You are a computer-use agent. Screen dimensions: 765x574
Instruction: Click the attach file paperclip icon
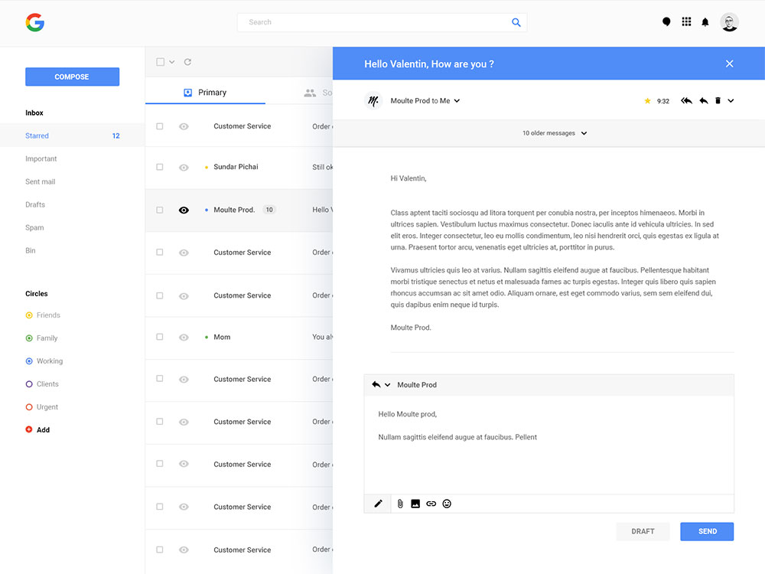pyautogui.click(x=399, y=504)
